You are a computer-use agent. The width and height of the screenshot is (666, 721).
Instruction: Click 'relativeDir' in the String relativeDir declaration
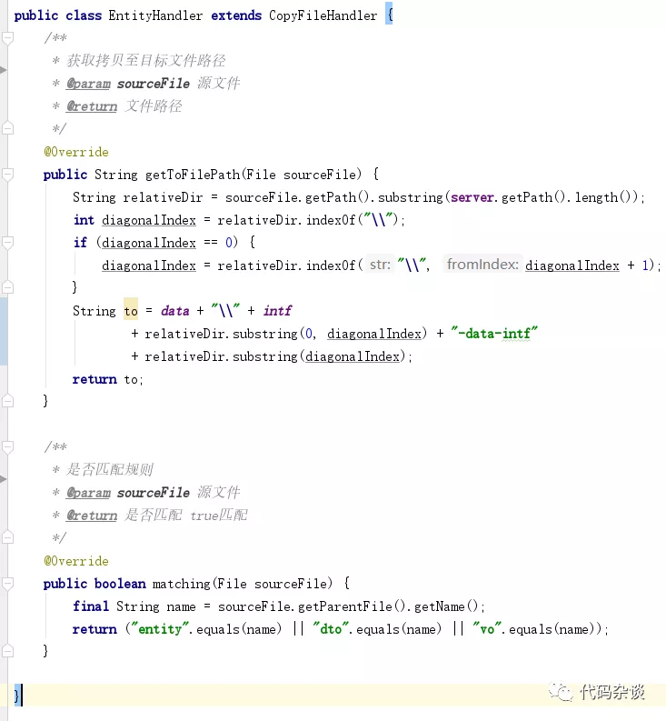[163, 197]
